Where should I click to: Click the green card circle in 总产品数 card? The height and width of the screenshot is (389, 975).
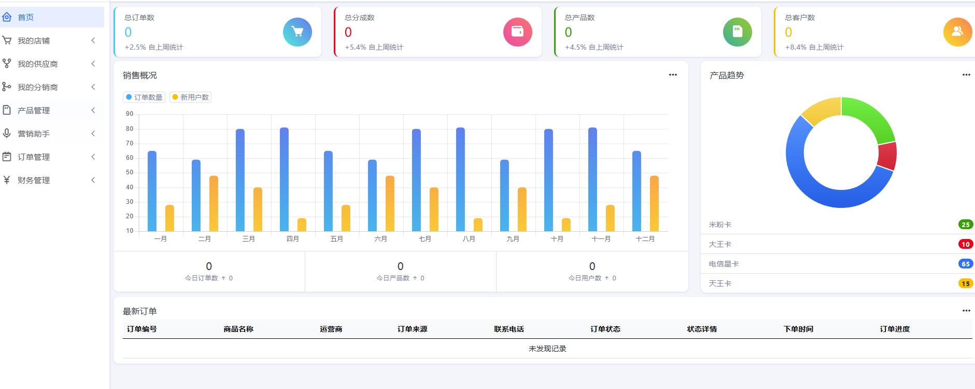point(738,32)
